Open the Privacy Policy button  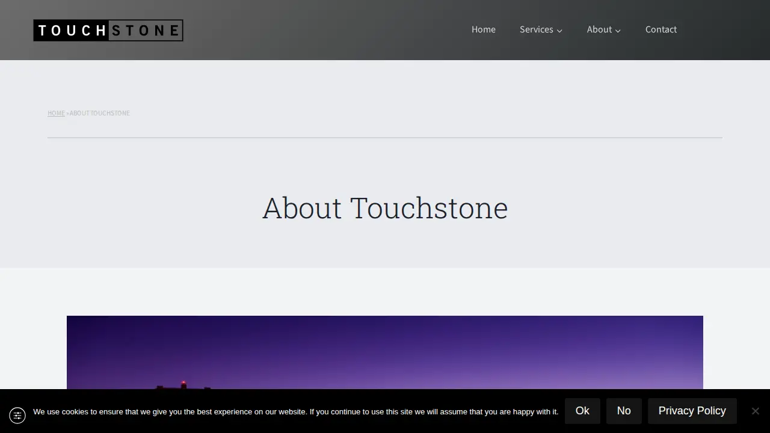(x=692, y=411)
